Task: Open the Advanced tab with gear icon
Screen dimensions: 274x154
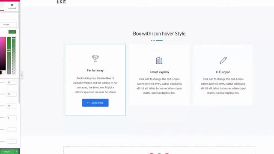Action: click(x=12, y=6)
